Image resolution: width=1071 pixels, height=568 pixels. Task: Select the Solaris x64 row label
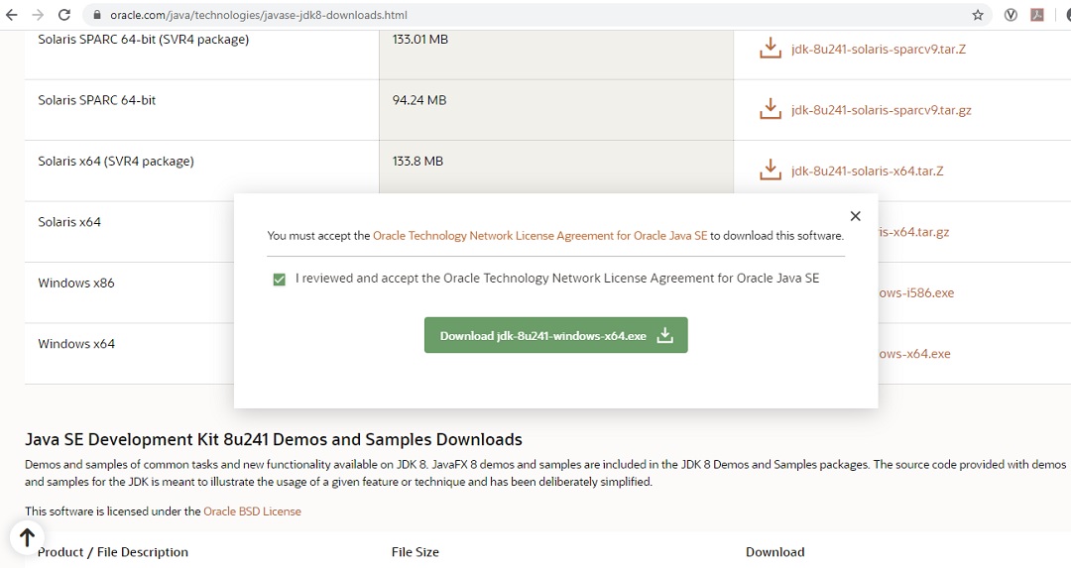(x=69, y=222)
